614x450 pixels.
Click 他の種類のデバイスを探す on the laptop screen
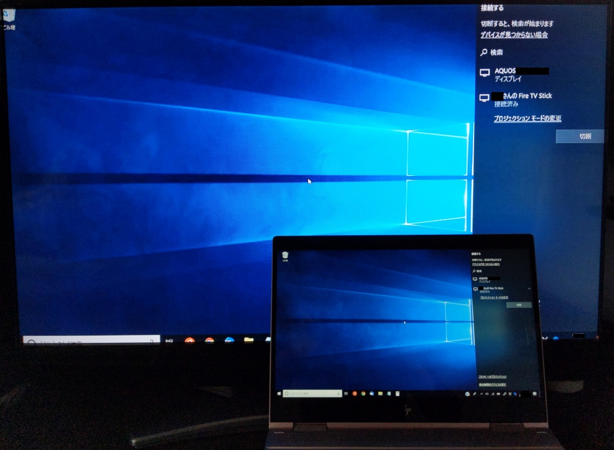pos(492,385)
